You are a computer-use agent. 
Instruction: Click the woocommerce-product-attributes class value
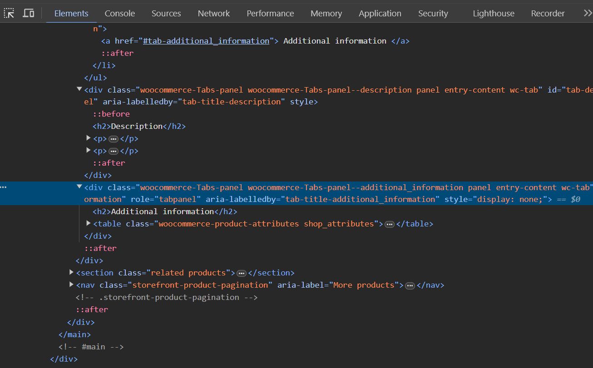[x=229, y=224]
